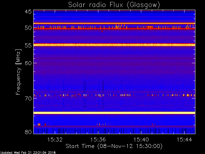Click the solid yellow band below 70 MHz
The height and width of the screenshot is (154, 205).
(114, 113)
